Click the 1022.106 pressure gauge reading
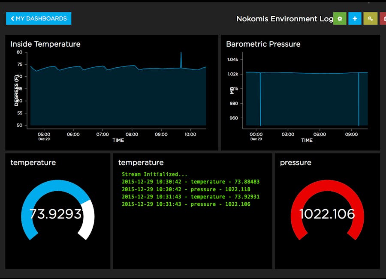This screenshot has width=386, height=279. tap(327, 214)
